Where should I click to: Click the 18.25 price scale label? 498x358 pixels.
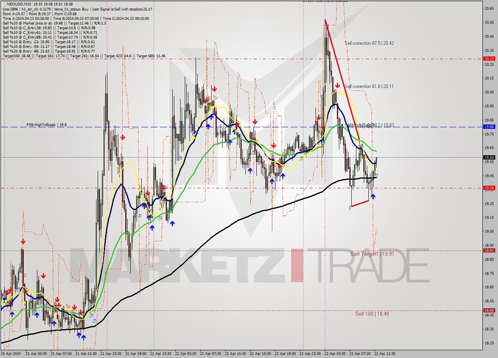(489, 343)
